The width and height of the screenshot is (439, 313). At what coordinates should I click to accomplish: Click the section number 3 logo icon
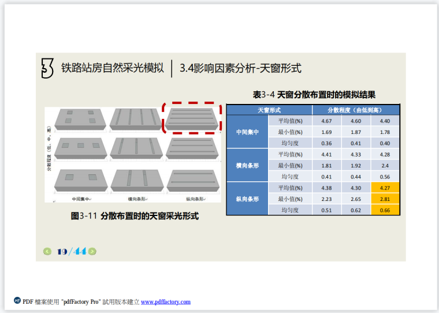47,68
